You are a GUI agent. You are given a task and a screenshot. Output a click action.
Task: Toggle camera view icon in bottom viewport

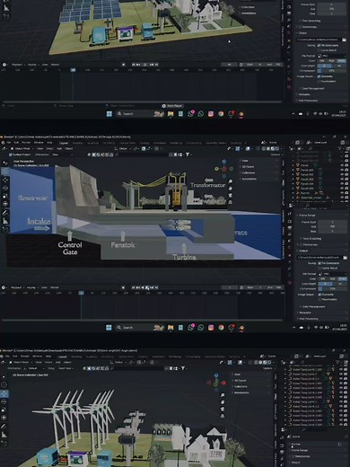click(223, 409)
